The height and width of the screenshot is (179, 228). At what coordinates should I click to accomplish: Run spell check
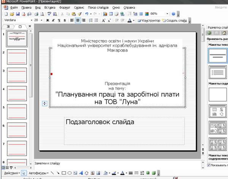49,14
